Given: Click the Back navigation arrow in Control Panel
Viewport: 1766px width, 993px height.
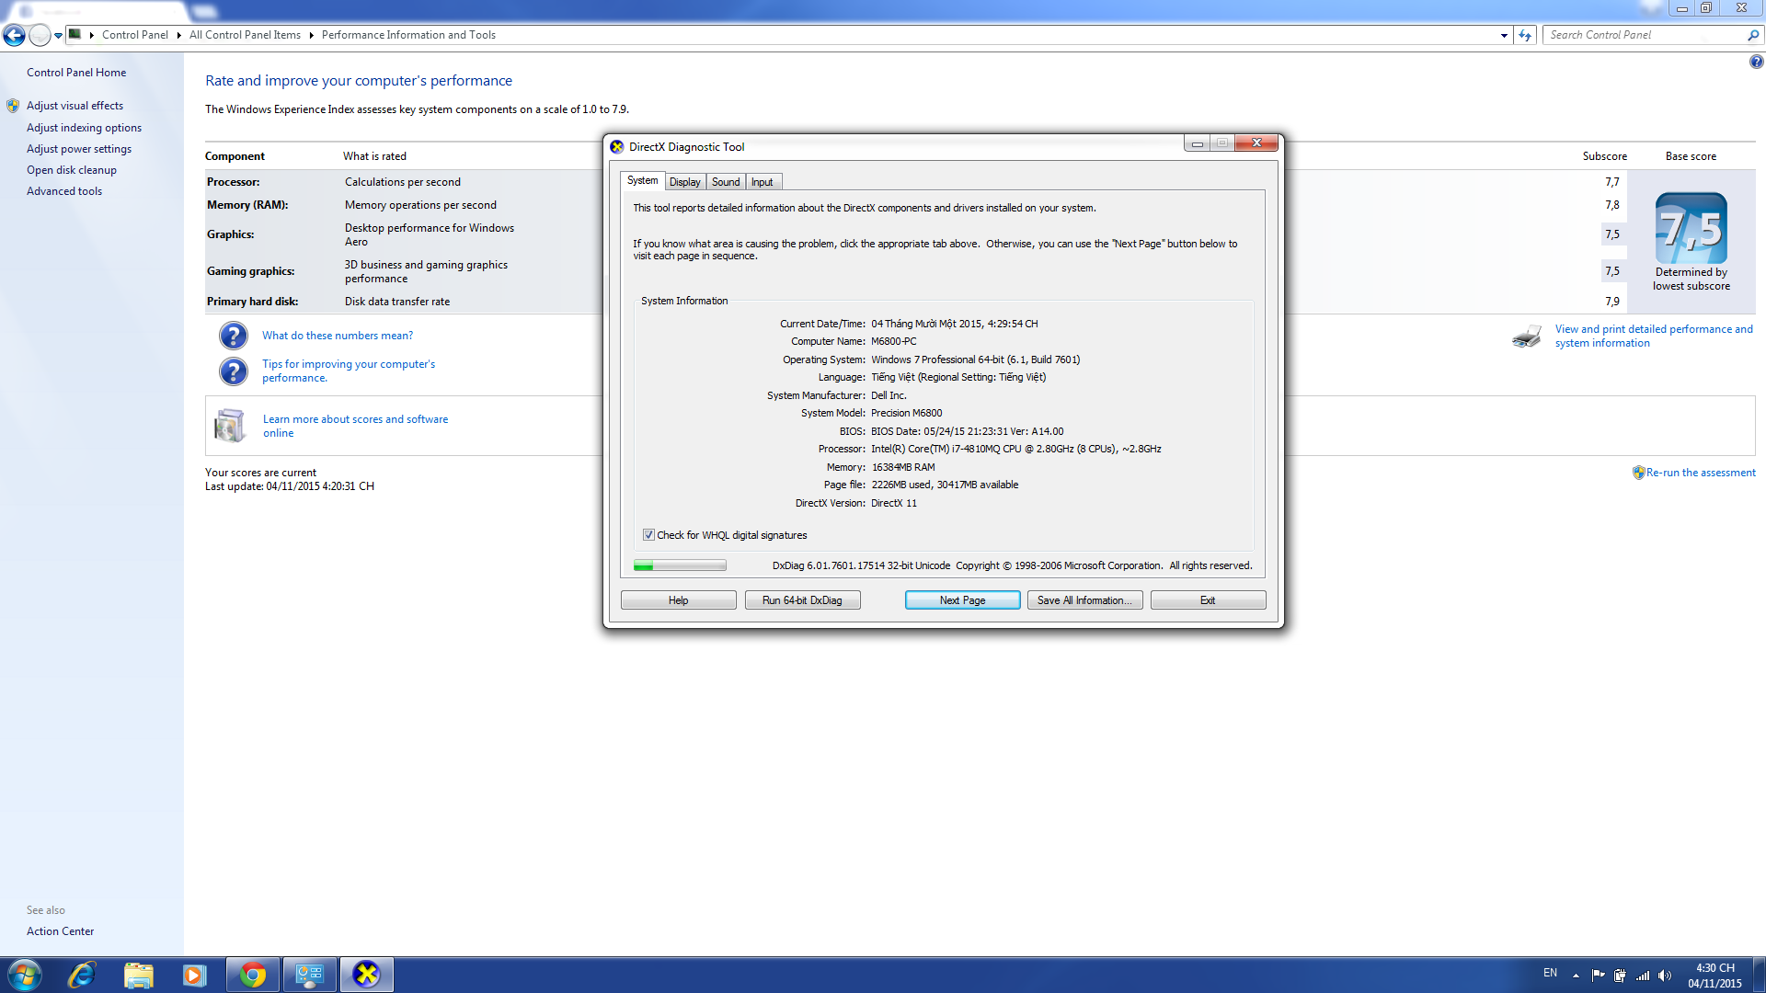Looking at the screenshot, I should [14, 35].
